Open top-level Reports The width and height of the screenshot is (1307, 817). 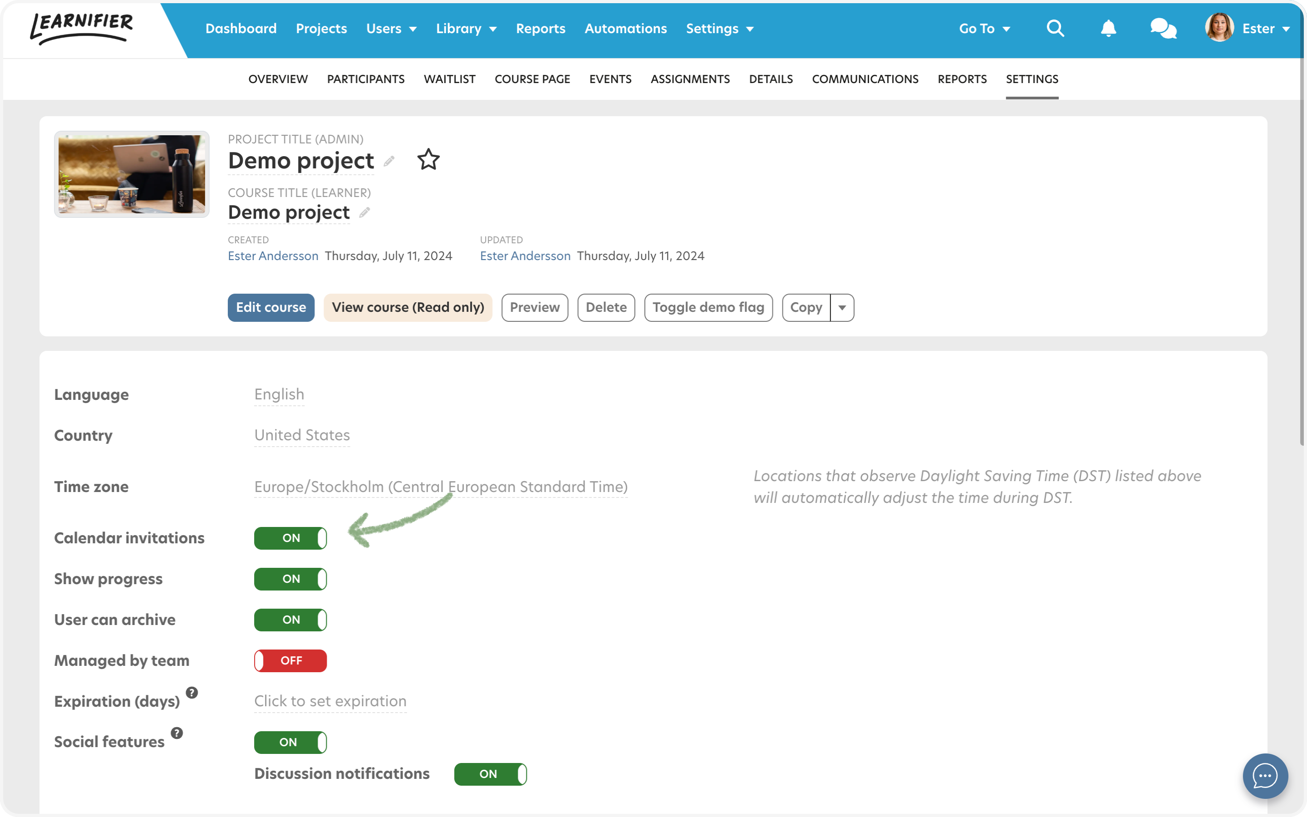540,29
